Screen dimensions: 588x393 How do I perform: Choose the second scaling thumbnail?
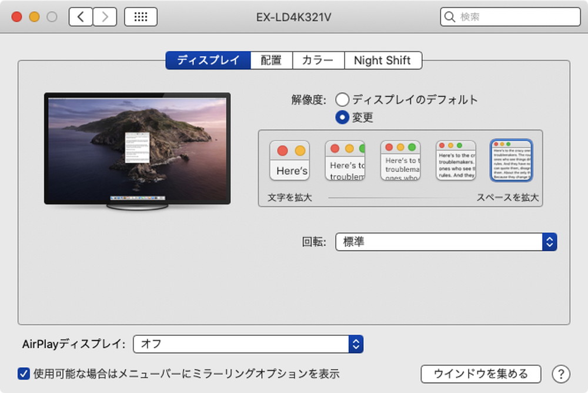click(x=345, y=161)
